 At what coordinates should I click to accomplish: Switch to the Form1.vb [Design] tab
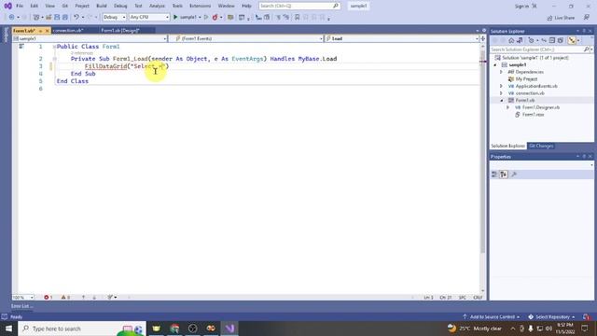pos(120,31)
